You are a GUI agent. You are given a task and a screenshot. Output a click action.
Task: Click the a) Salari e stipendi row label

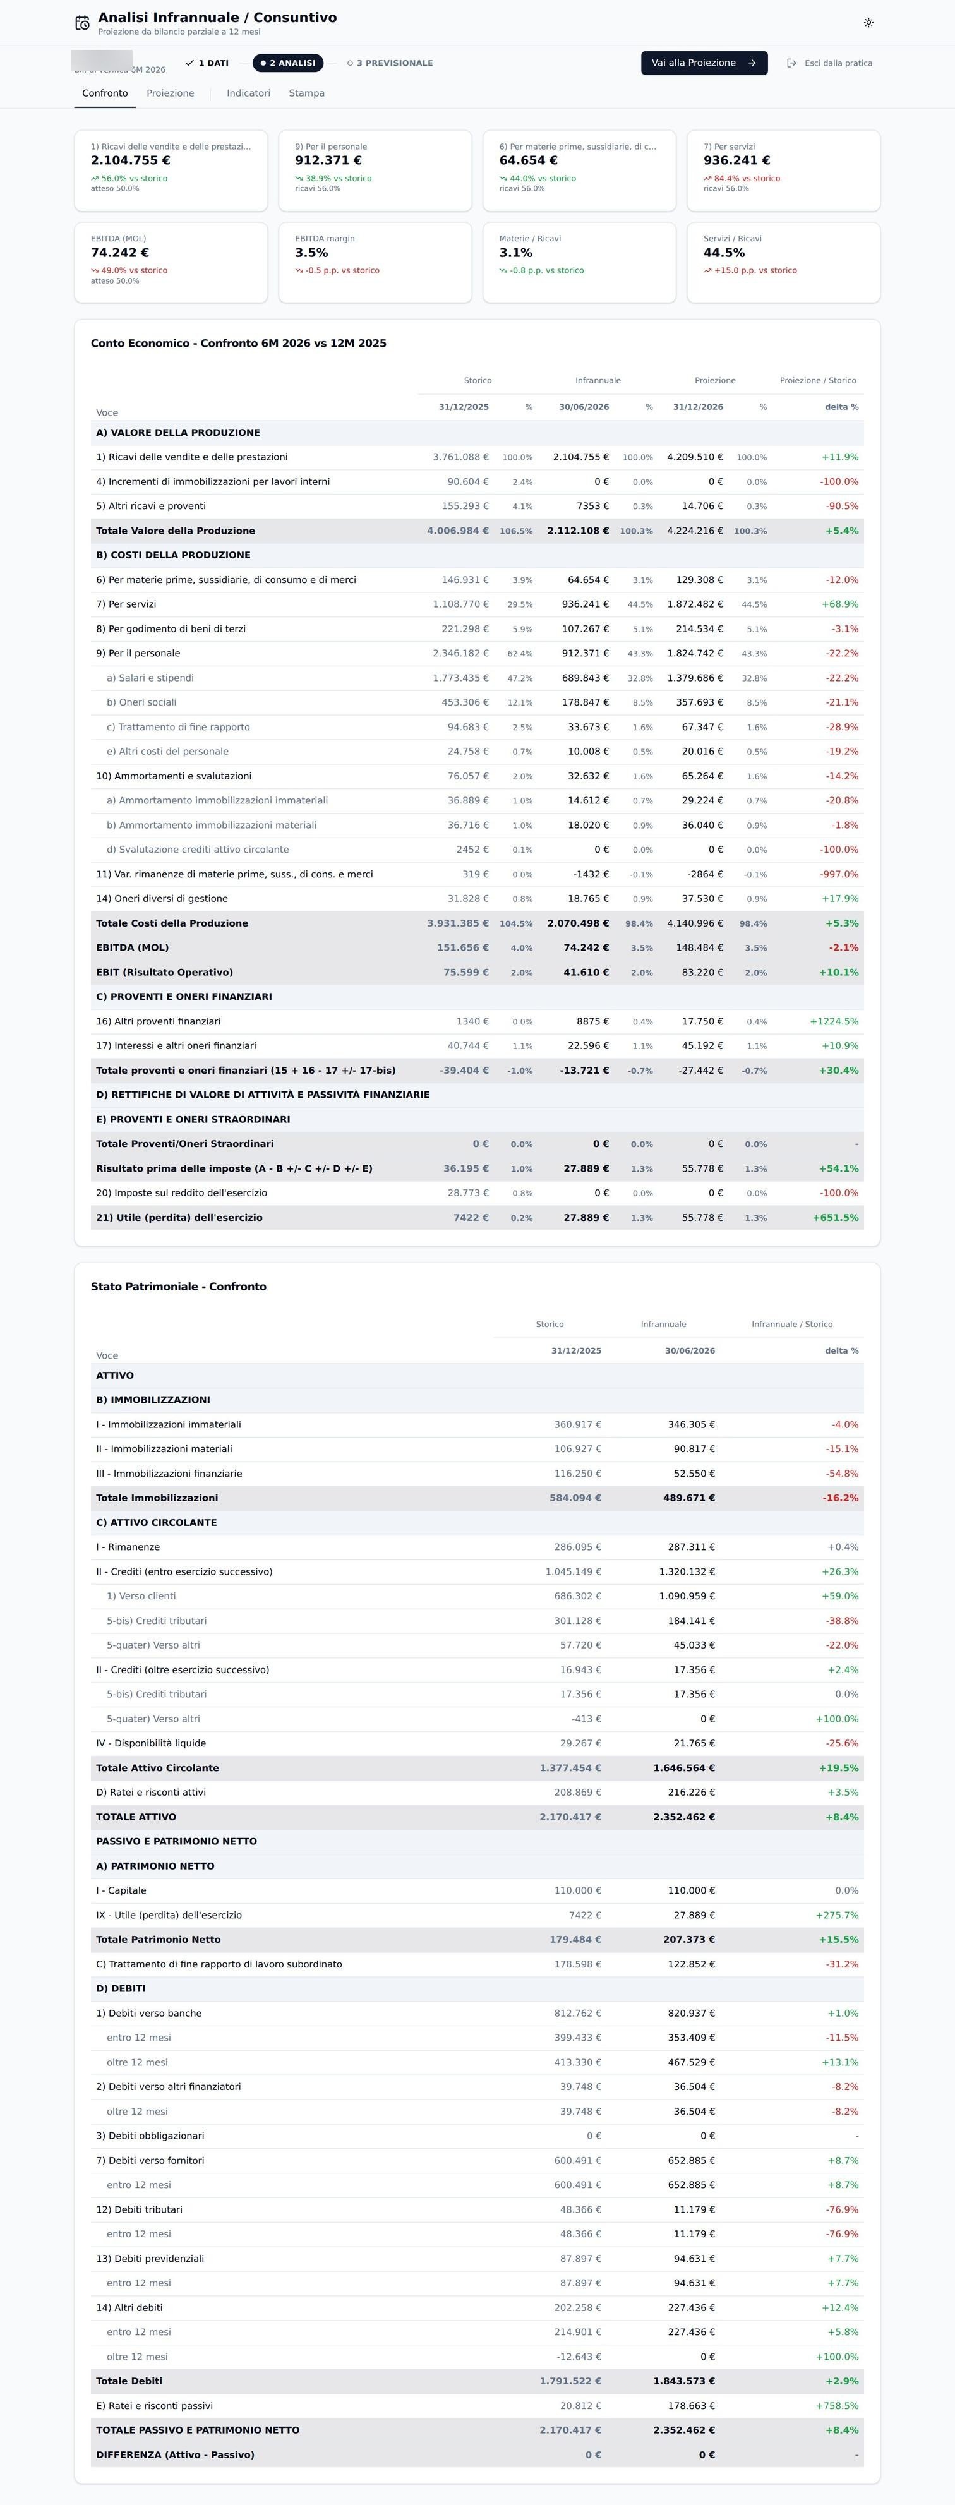pos(150,678)
